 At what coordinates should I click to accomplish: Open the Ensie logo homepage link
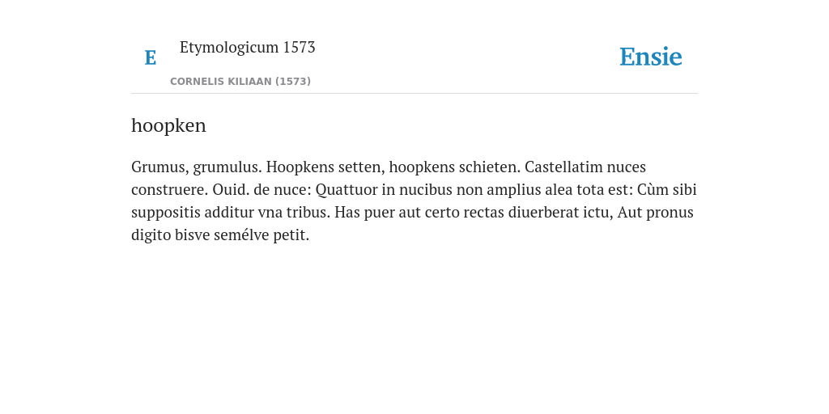pyautogui.click(x=651, y=57)
